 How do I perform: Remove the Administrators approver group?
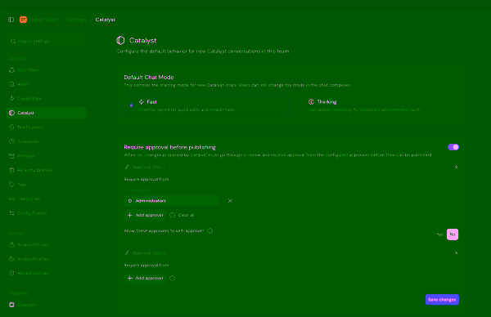pyautogui.click(x=230, y=201)
